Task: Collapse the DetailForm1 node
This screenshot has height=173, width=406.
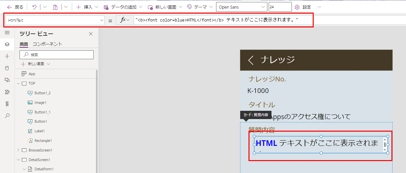Action: coord(24,169)
